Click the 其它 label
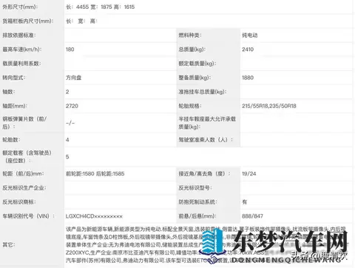 [9, 245]
